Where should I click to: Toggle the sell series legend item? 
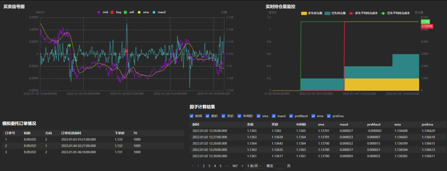tap(129, 12)
